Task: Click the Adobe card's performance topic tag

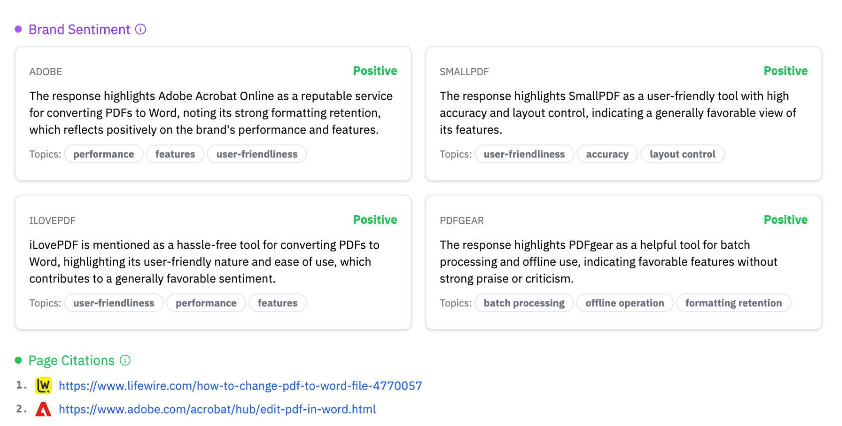Action: point(104,154)
